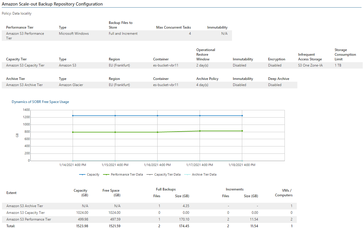Click the S3 One Zone-IA storage value
The image size is (363, 229).
(310, 65)
